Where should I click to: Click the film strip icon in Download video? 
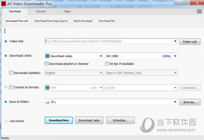click(47, 56)
